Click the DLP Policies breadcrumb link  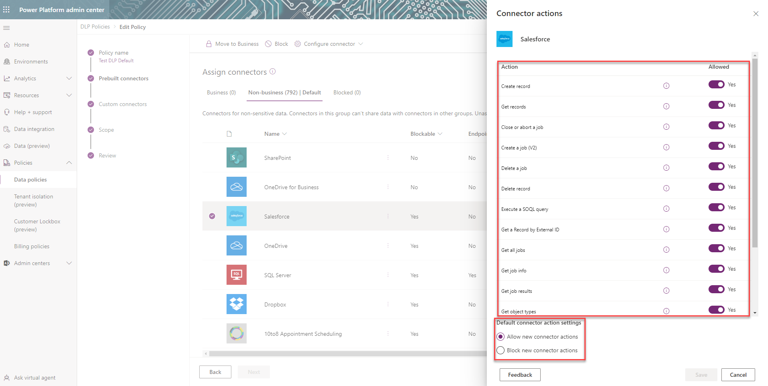[x=95, y=27]
